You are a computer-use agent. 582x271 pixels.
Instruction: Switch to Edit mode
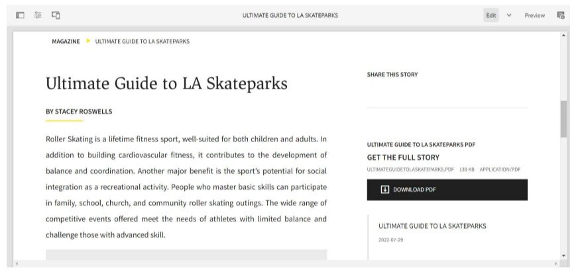coord(491,15)
